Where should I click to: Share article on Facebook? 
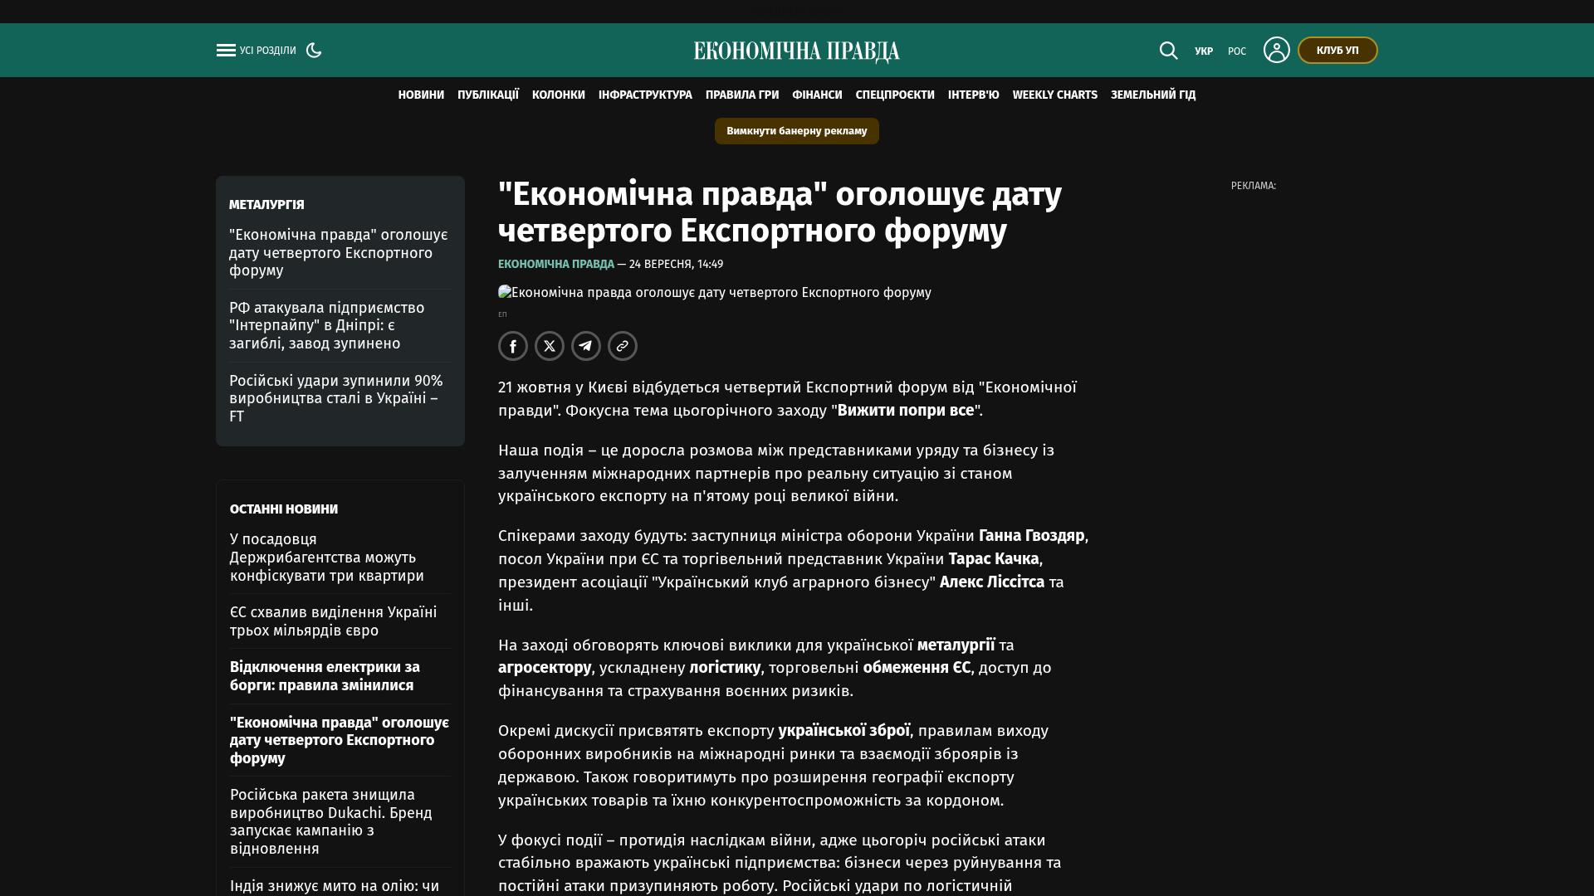513,346
